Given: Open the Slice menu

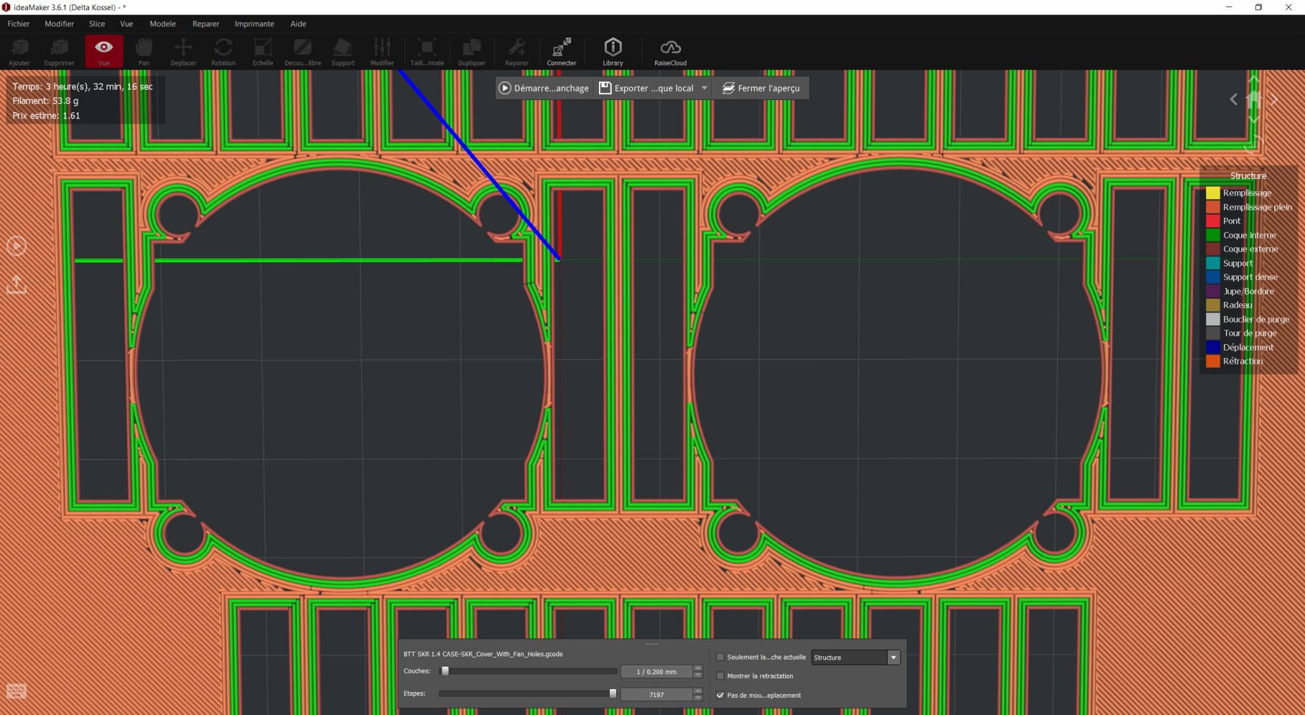Looking at the screenshot, I should coord(97,24).
